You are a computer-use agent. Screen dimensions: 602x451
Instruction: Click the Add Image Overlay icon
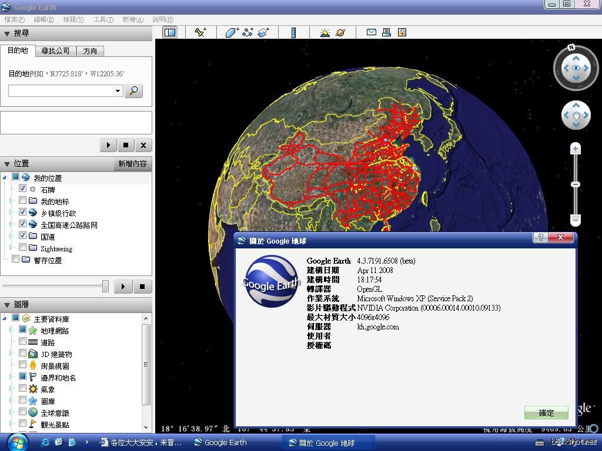coord(263,32)
